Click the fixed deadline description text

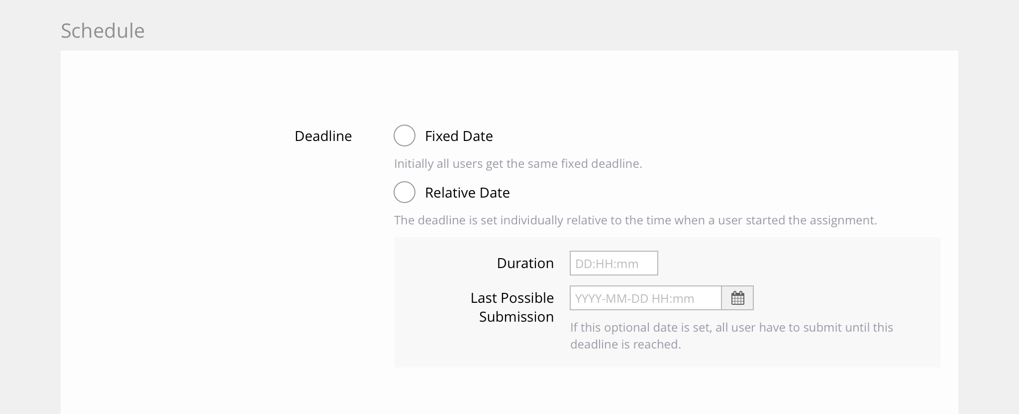[518, 164]
